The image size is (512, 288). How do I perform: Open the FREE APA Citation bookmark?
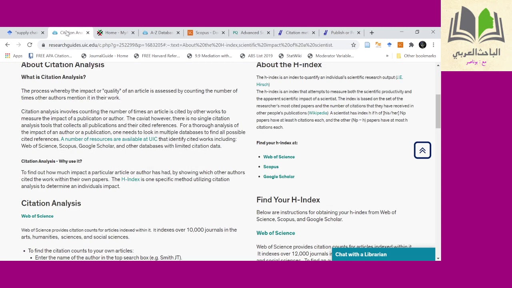click(50, 56)
